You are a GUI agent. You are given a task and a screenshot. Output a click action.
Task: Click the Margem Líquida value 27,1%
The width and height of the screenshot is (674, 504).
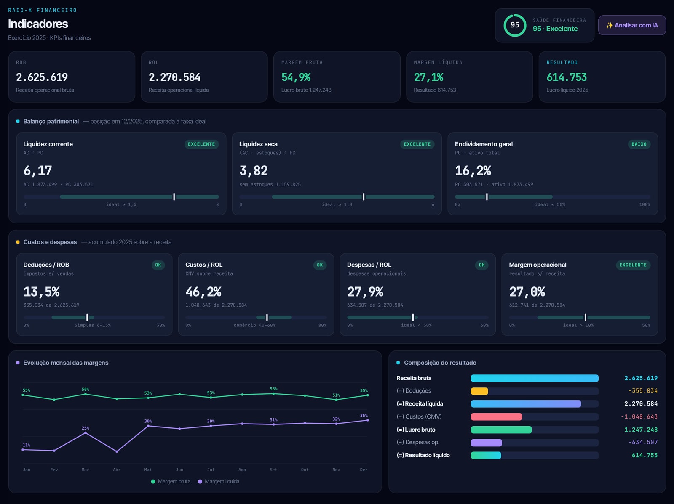click(428, 77)
